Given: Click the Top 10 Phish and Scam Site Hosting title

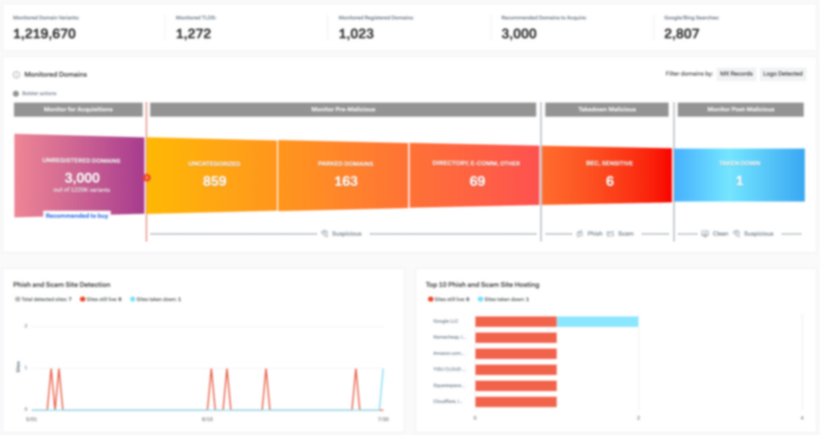Looking at the screenshot, I should click(x=483, y=285).
